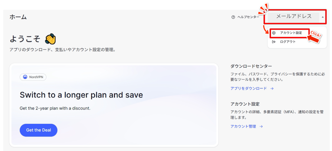Open the メールアドレス account dropdown

click(294, 17)
